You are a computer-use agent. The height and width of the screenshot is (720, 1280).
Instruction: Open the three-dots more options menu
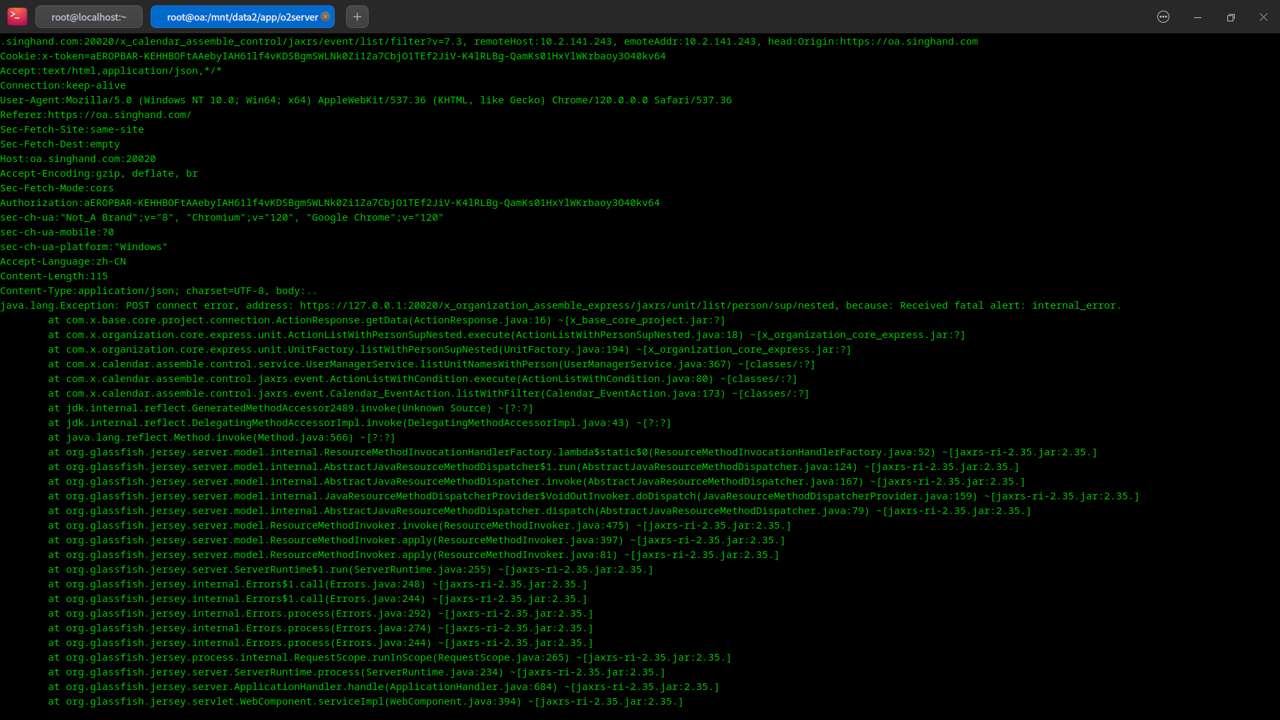1163,17
